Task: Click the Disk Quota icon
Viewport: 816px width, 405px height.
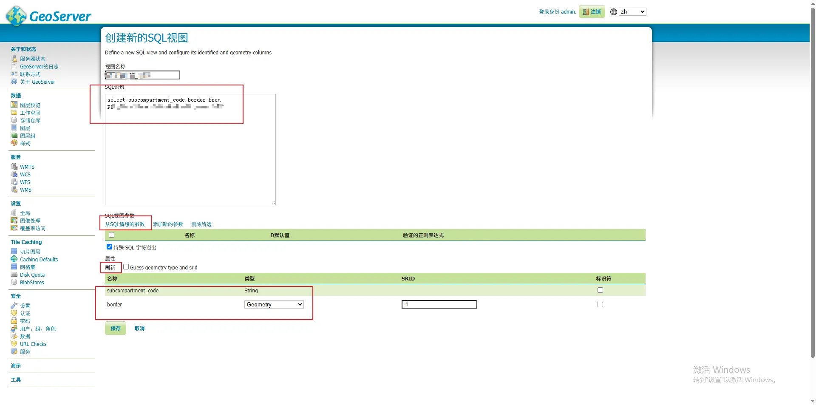Action: (x=14, y=275)
